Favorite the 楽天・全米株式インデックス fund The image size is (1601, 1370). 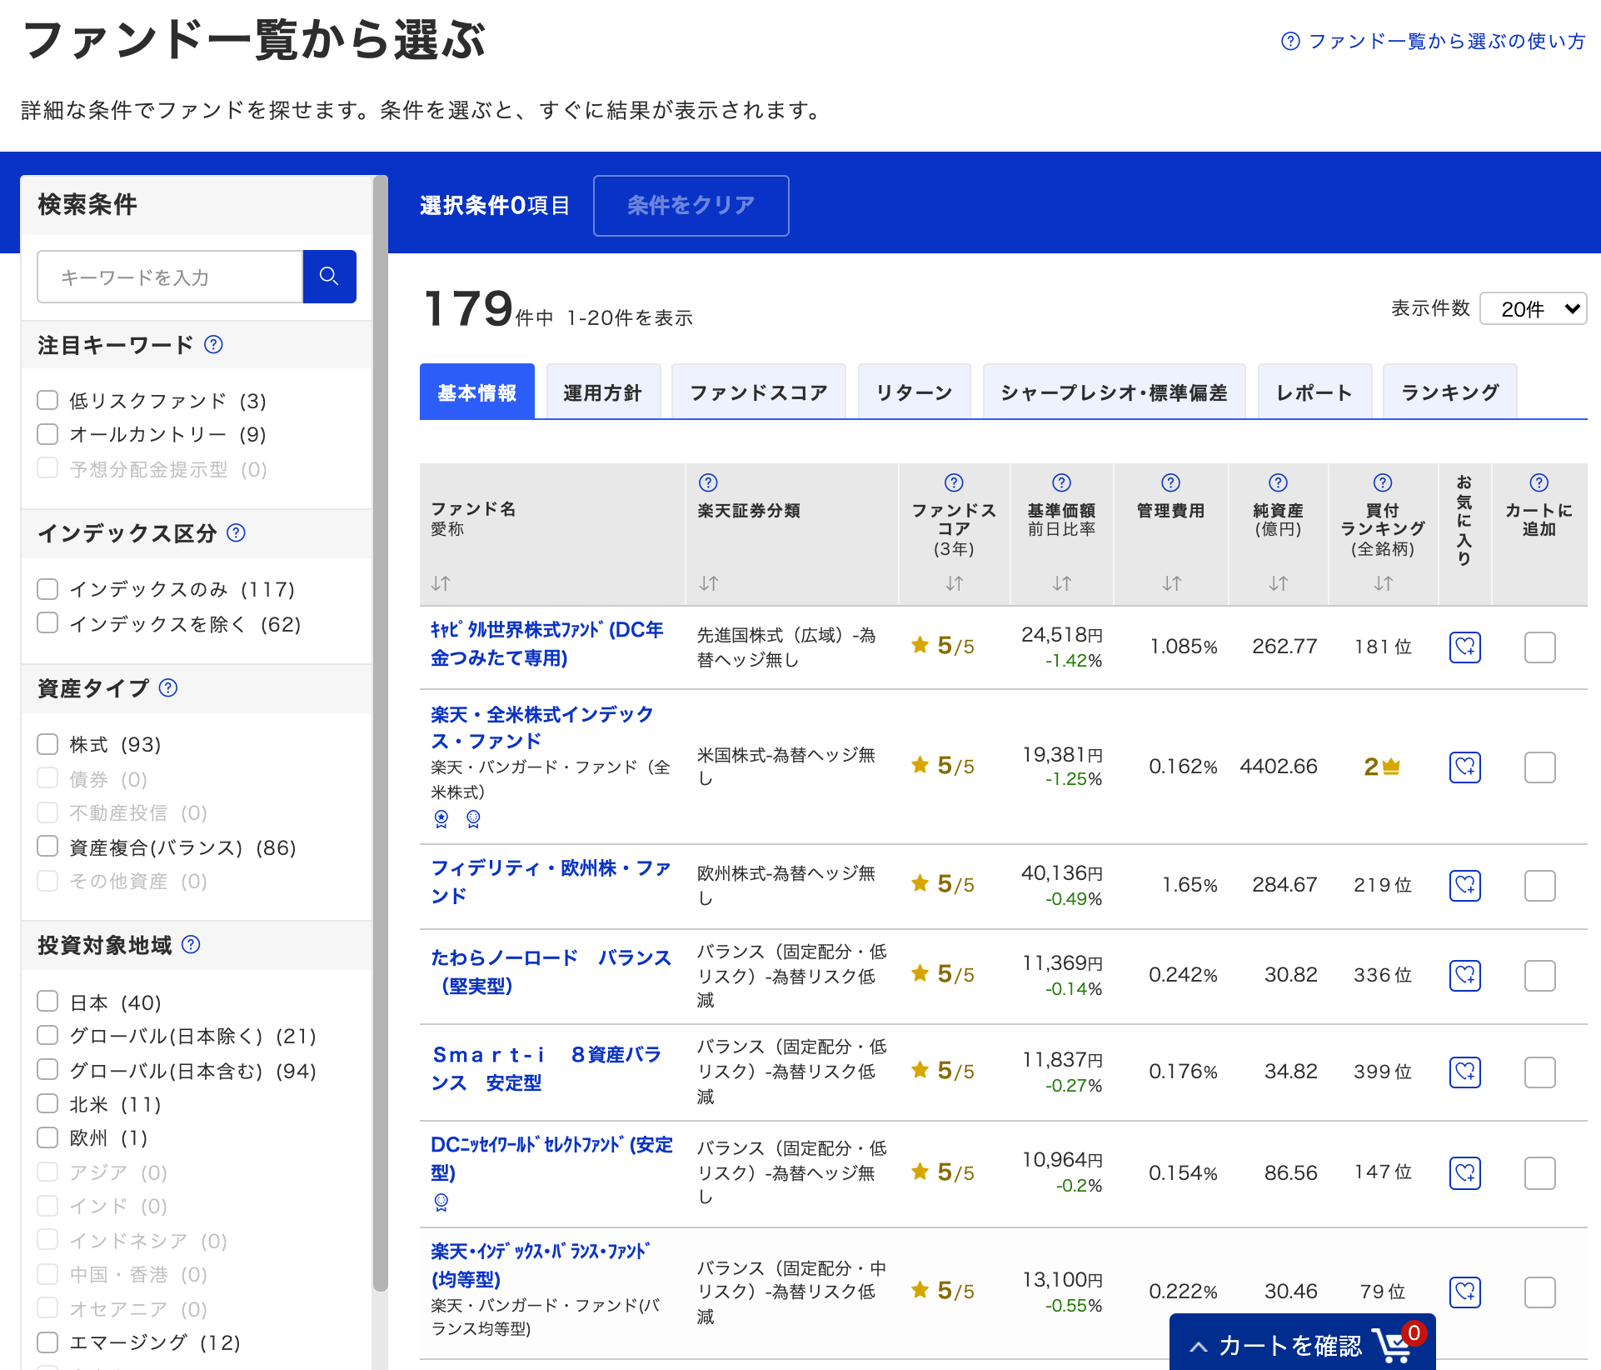click(1465, 767)
